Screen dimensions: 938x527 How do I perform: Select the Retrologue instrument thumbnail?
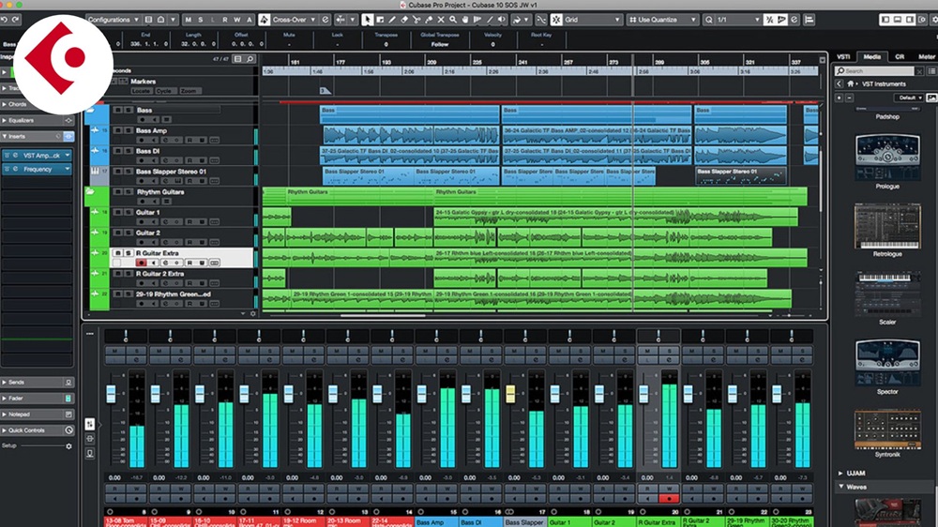[887, 227]
